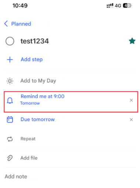
Task: Clear the Due tomorrow date
Action: pyautogui.click(x=131, y=120)
